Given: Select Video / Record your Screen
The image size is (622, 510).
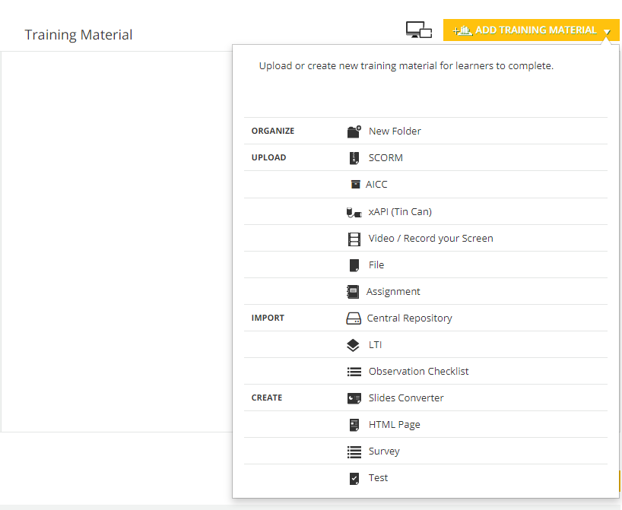Looking at the screenshot, I should coord(430,239).
